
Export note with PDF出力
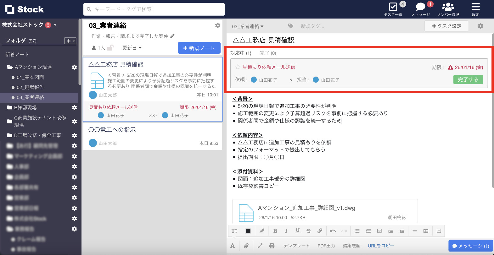[x=326, y=246]
